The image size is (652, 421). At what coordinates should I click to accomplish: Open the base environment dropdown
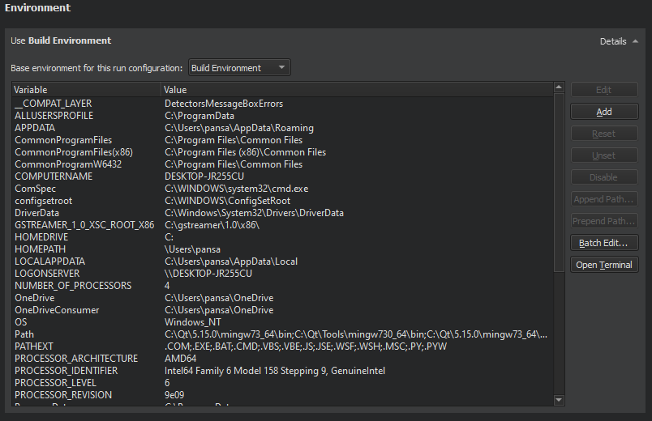click(239, 68)
